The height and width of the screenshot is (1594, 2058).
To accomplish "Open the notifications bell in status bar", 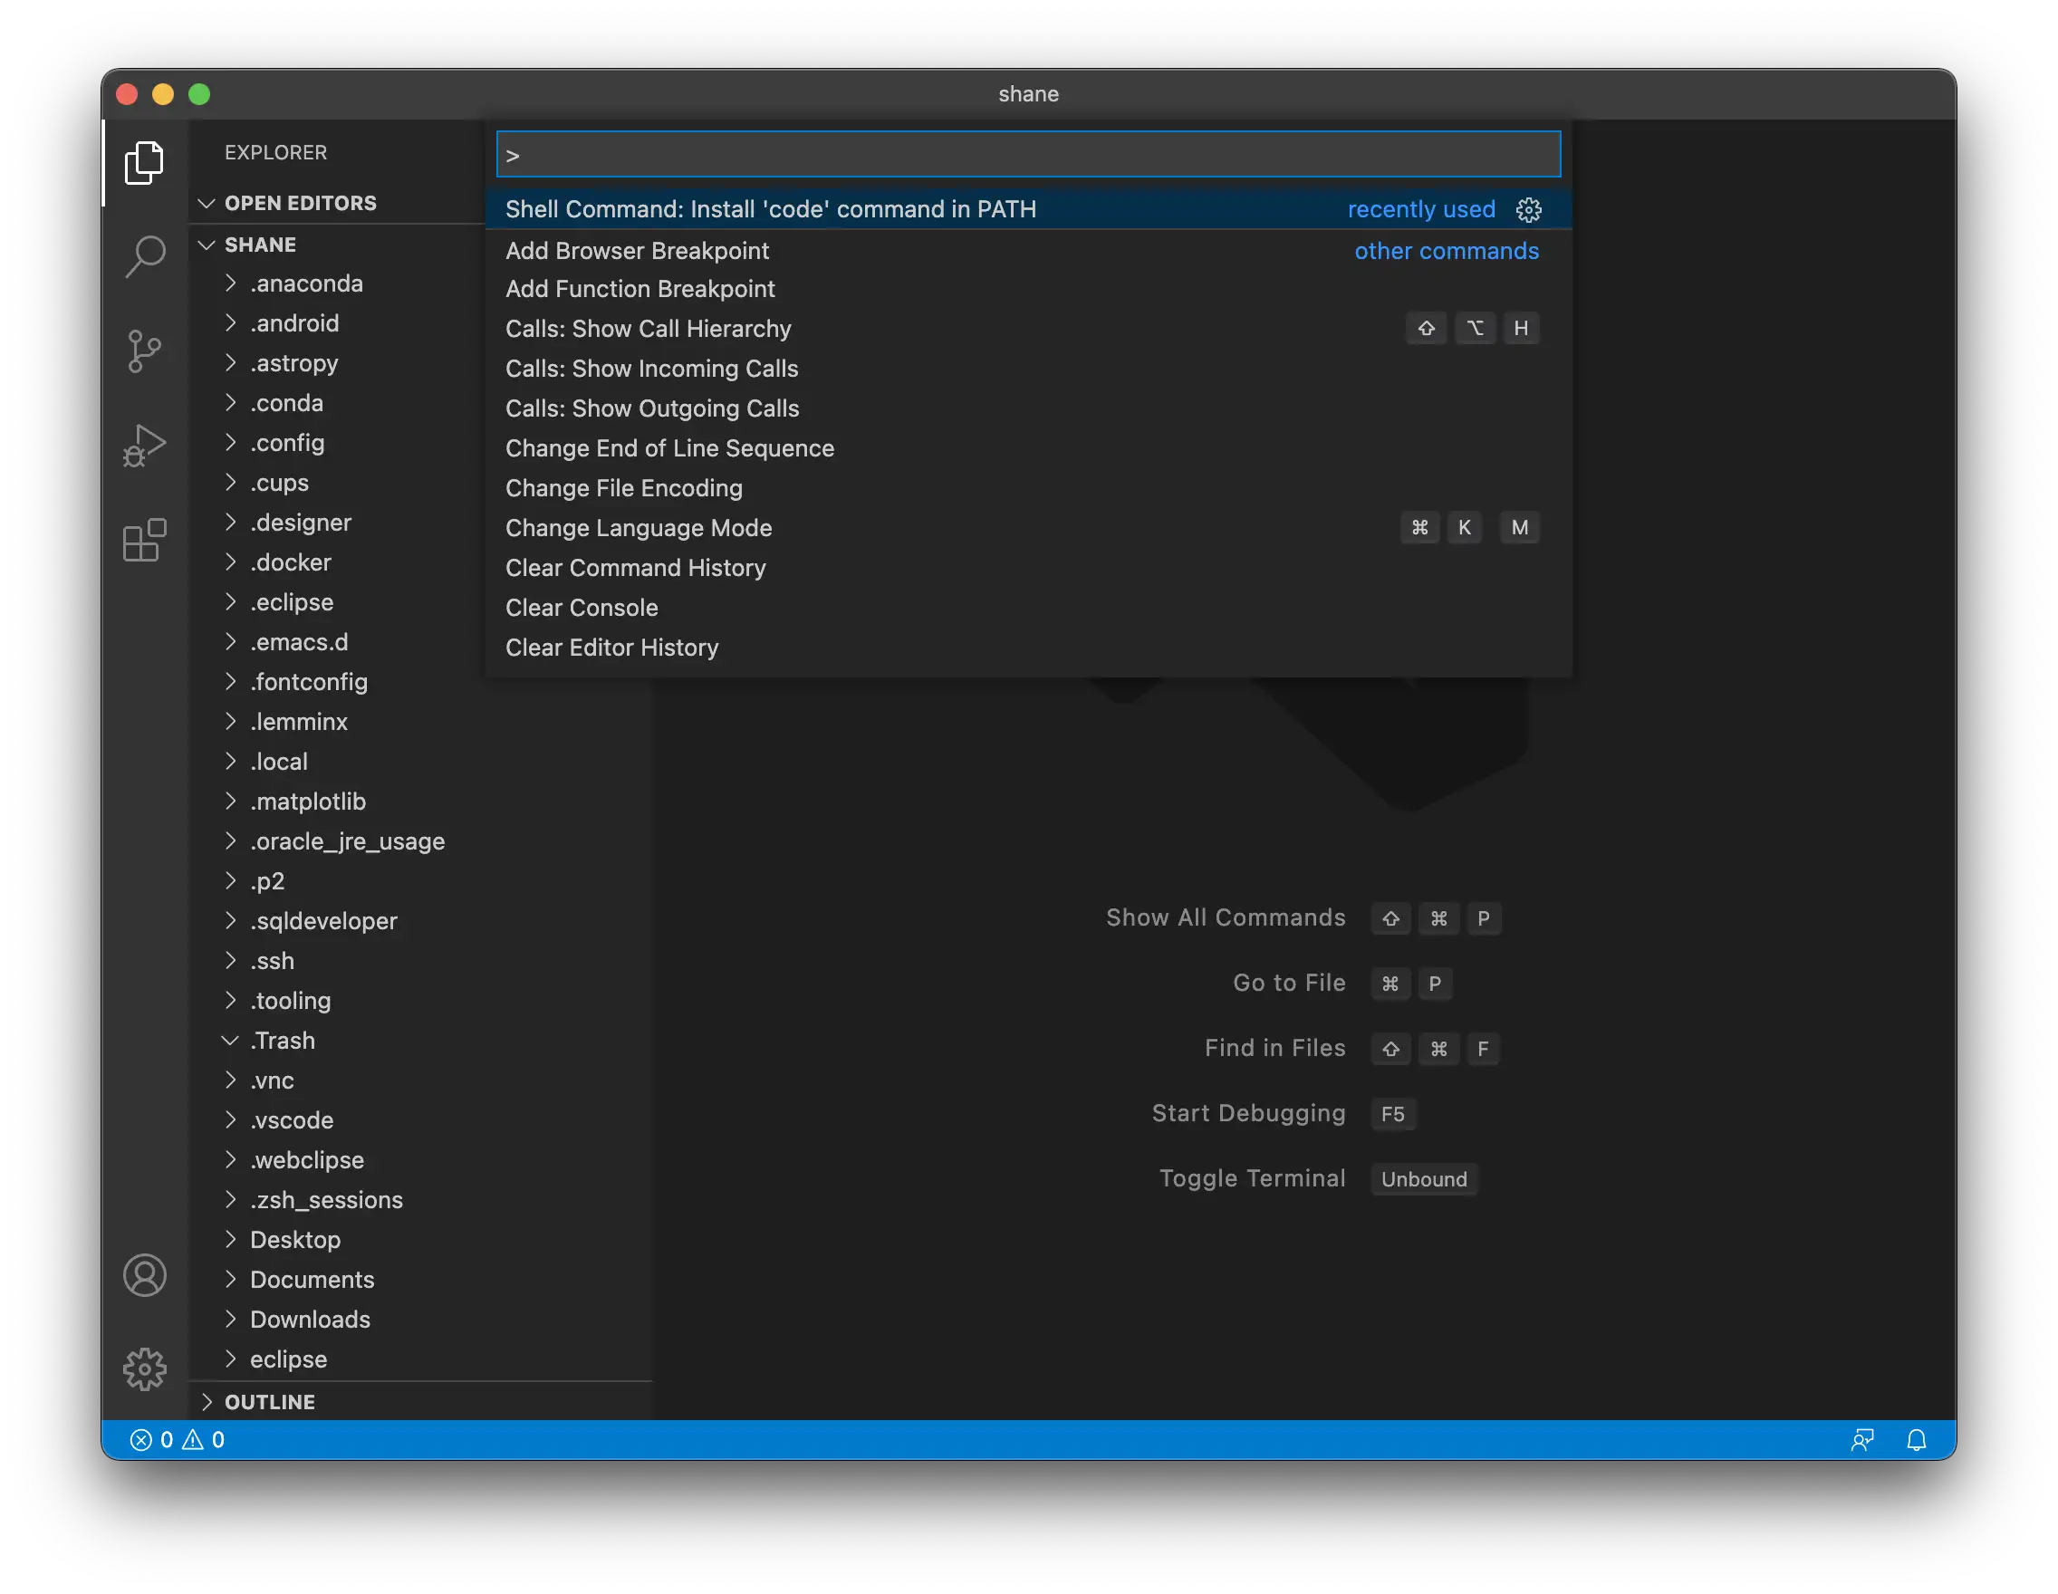I will (x=1916, y=1439).
